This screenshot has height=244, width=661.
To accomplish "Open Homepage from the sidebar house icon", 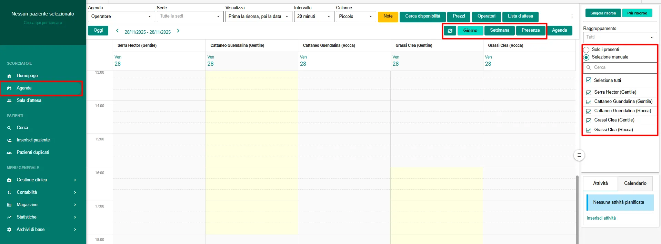I will pyautogui.click(x=9, y=76).
